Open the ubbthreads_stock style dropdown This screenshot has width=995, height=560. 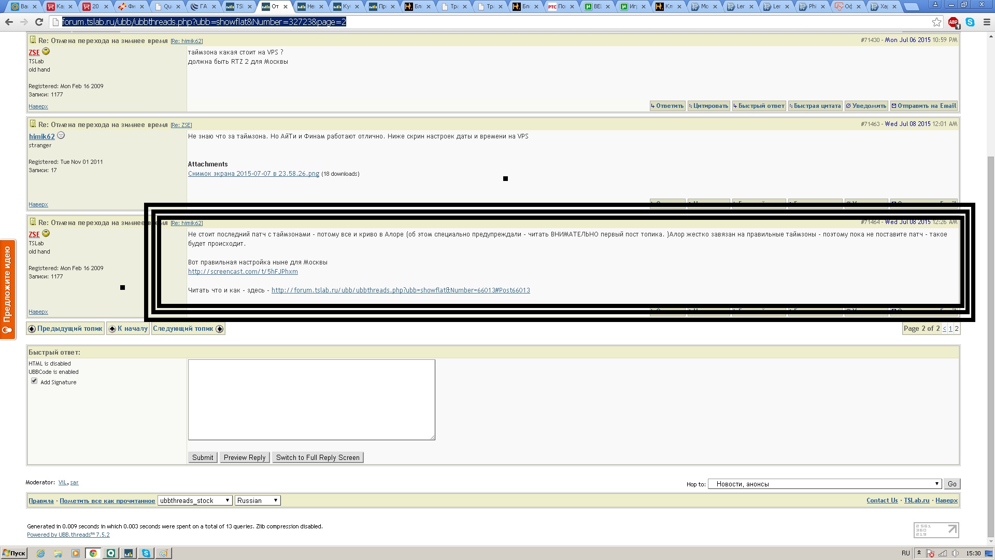(x=195, y=500)
